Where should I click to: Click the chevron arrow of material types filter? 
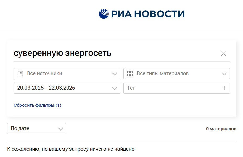pyautogui.click(x=224, y=74)
